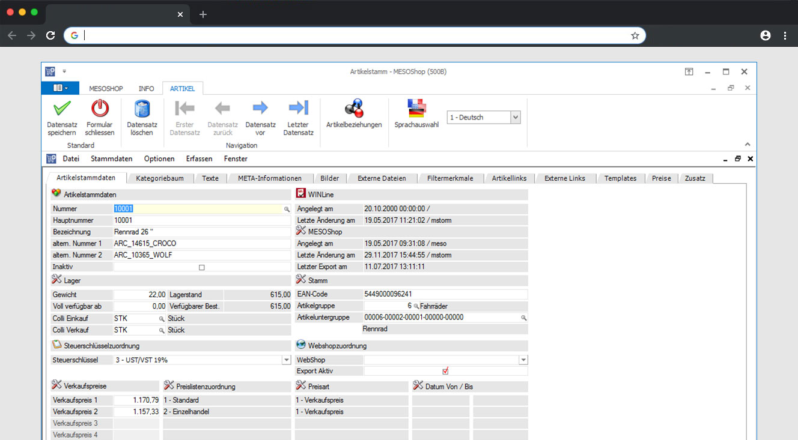Click the browser reload button
The image size is (798, 440).
point(50,35)
